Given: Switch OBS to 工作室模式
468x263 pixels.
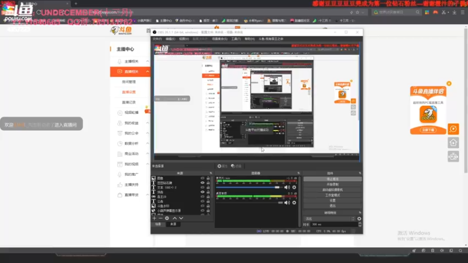Looking at the screenshot, I should coord(332,195).
